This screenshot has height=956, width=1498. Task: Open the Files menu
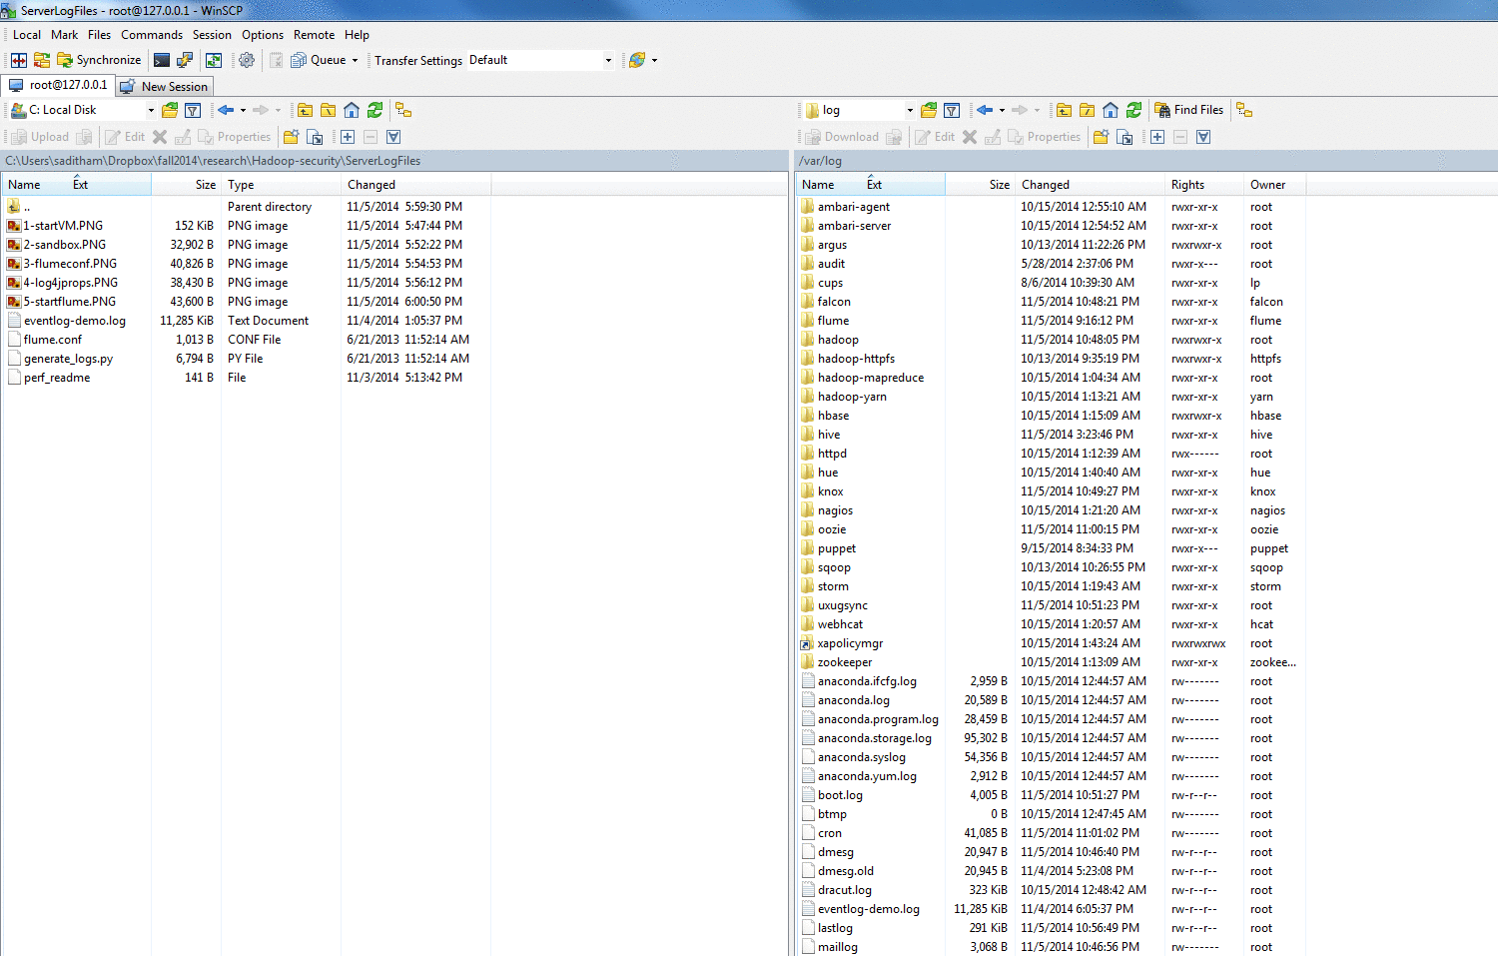coord(100,35)
